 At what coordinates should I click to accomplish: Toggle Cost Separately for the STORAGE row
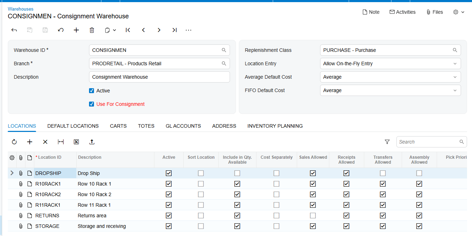pos(276,226)
